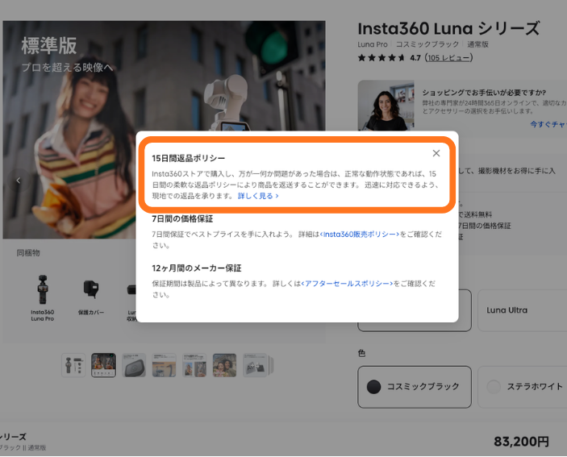Close the return policy popup
The image size is (567, 457).
(x=436, y=153)
